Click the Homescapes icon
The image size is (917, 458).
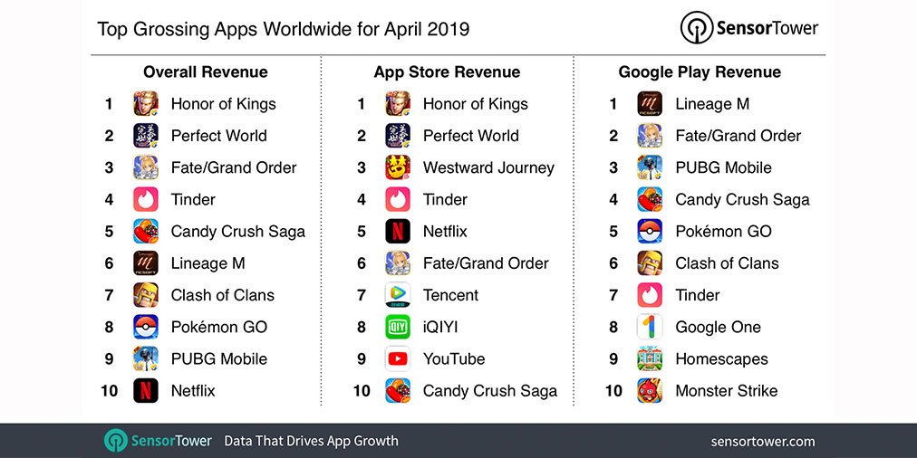650,358
